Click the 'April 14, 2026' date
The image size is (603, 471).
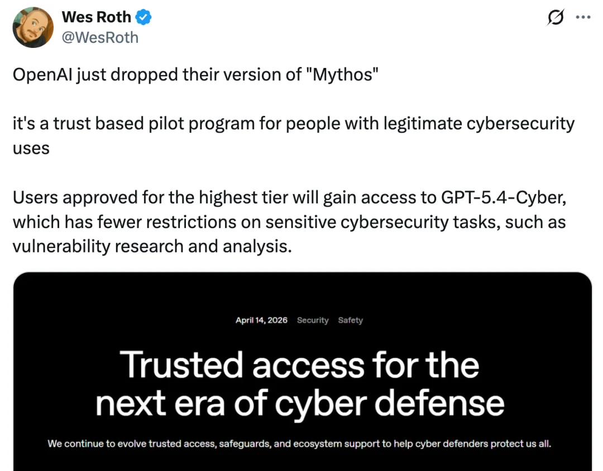(261, 320)
